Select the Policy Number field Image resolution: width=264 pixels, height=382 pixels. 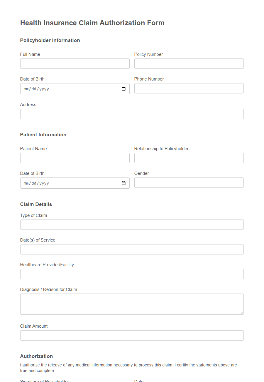point(189,63)
